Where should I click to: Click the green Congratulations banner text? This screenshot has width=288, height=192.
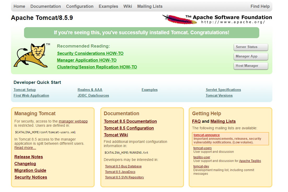(x=141, y=32)
